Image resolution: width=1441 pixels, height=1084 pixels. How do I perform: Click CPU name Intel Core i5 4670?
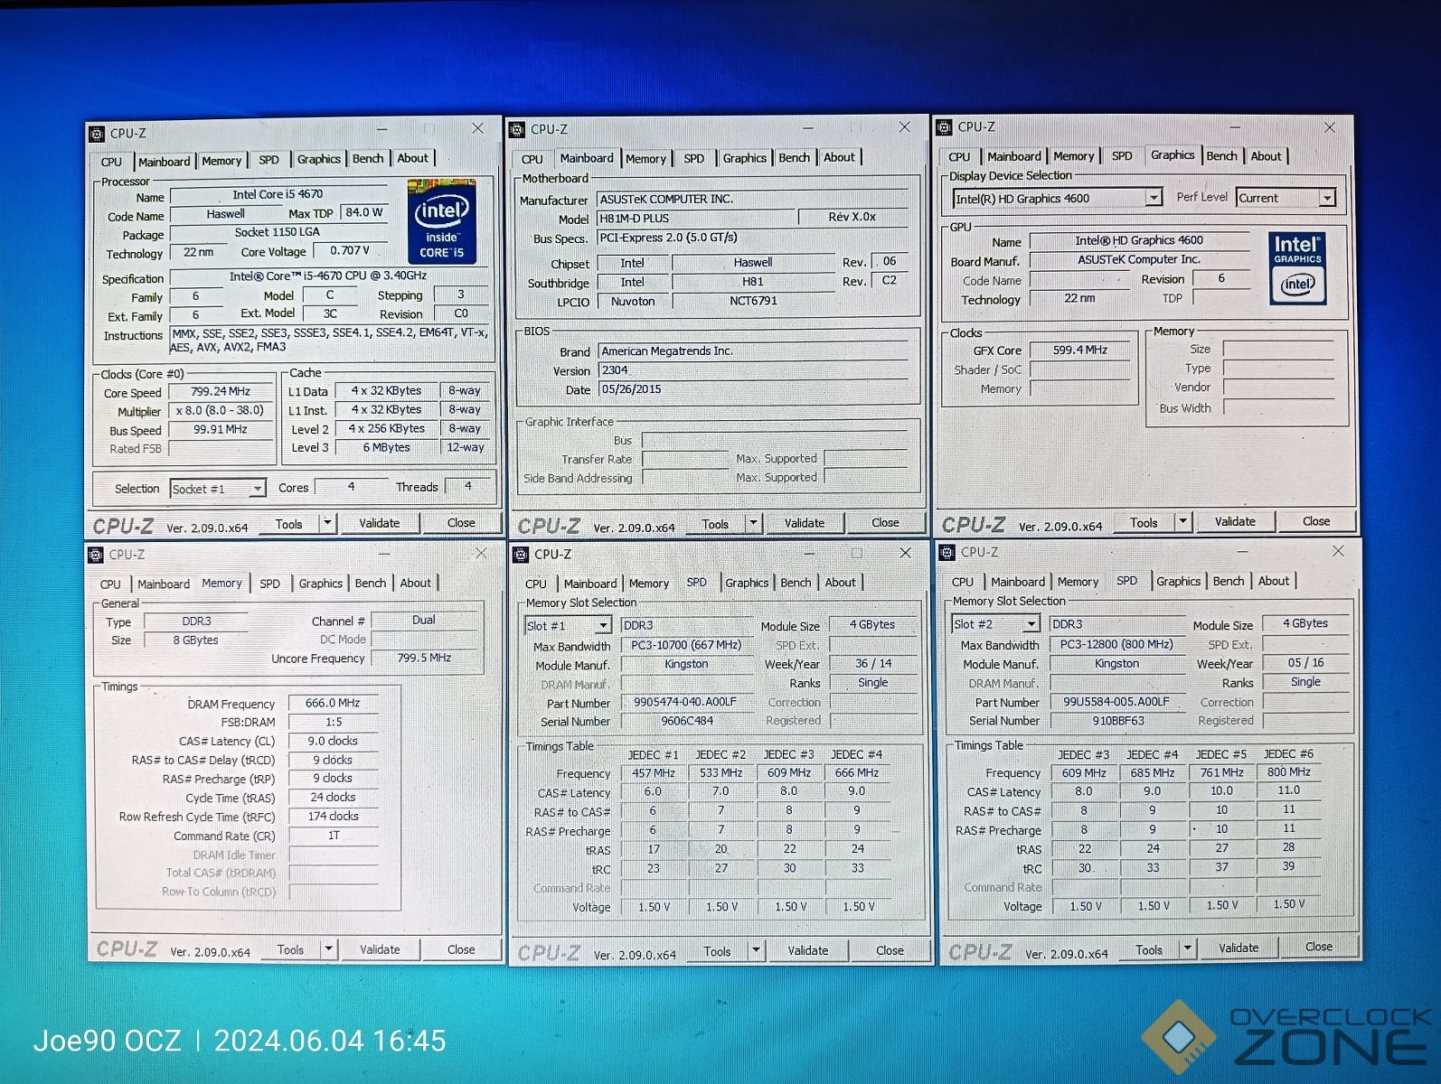tap(278, 194)
